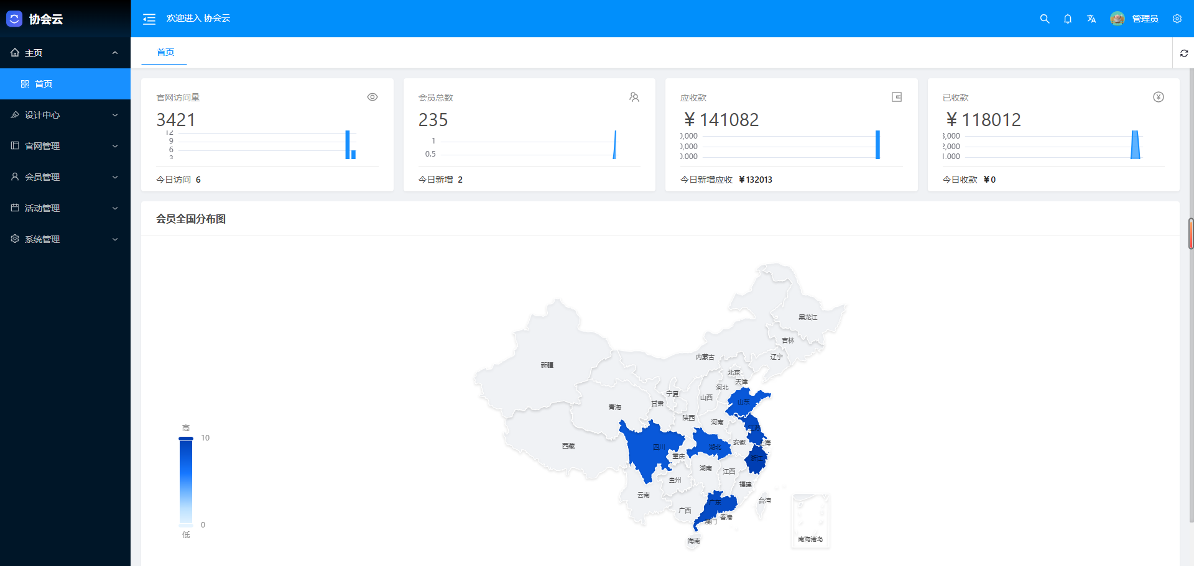1194x566 pixels.
Task: Open settings with the gear icon
Action: coord(1177,19)
